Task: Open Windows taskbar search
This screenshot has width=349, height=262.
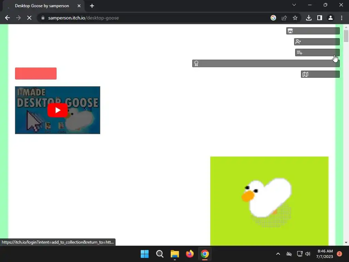Action: point(160,254)
